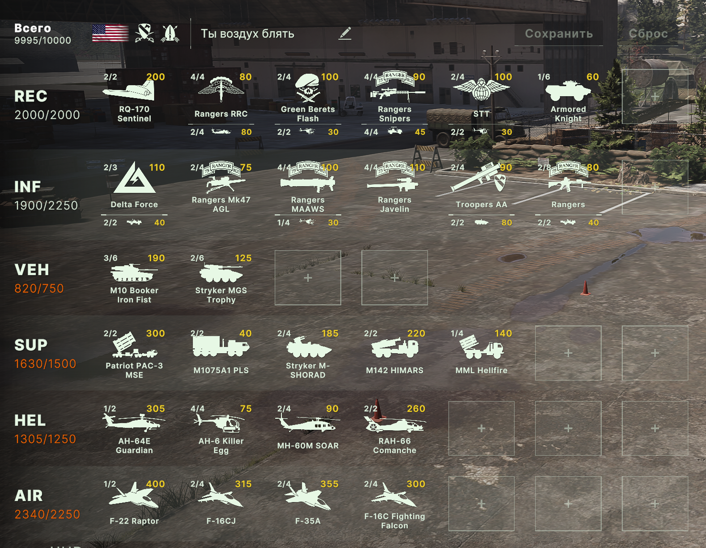
Task: Select the M142 HIMARS launcher
Action: click(394, 353)
